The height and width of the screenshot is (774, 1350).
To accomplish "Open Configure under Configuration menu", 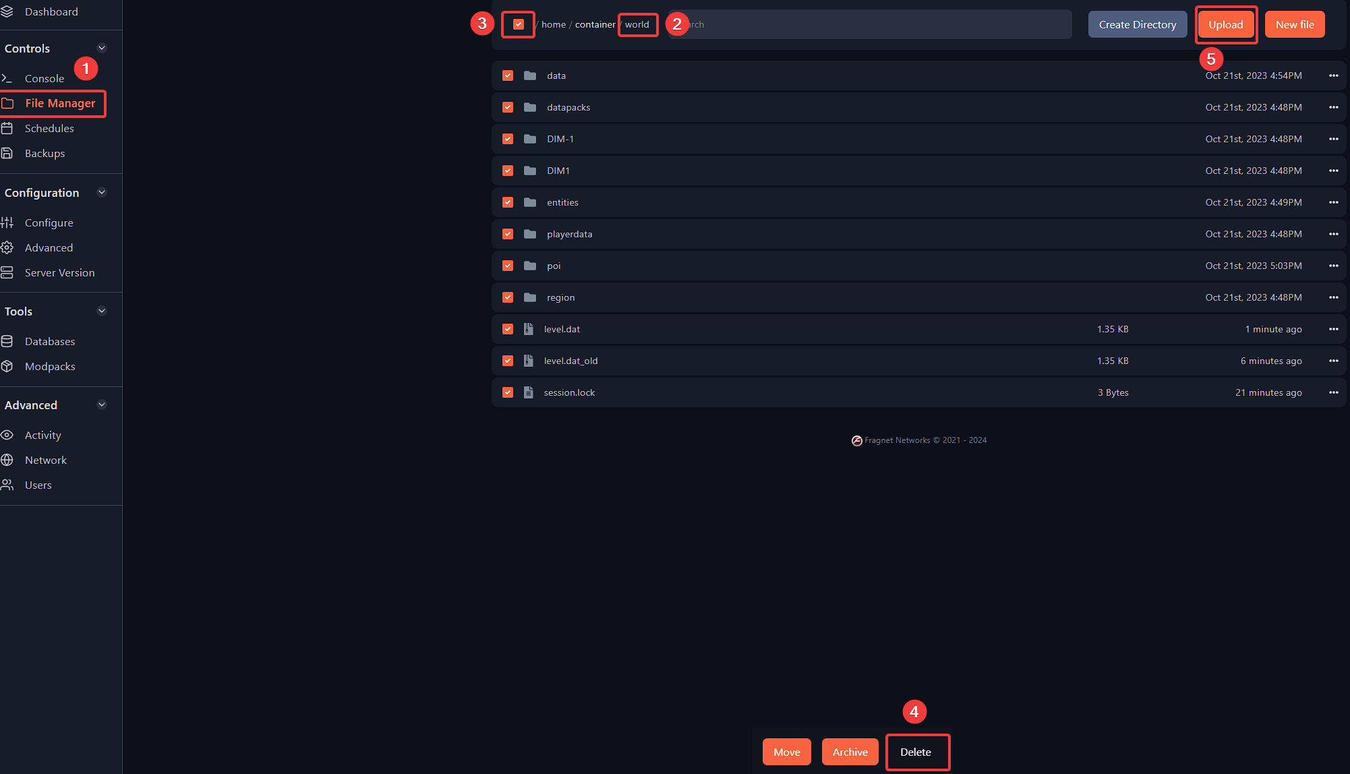I will pyautogui.click(x=49, y=222).
